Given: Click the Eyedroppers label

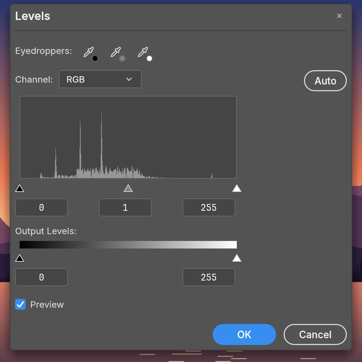Looking at the screenshot, I should [44, 51].
